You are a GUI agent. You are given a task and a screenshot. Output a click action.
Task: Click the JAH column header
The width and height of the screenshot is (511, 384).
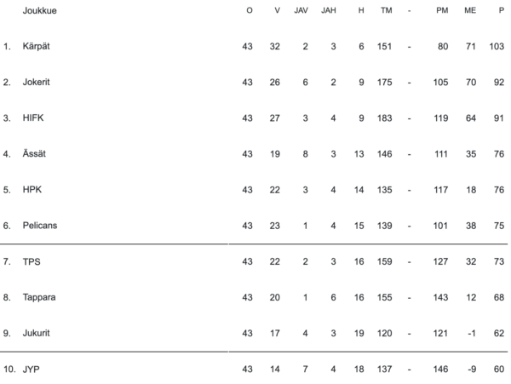[329, 10]
